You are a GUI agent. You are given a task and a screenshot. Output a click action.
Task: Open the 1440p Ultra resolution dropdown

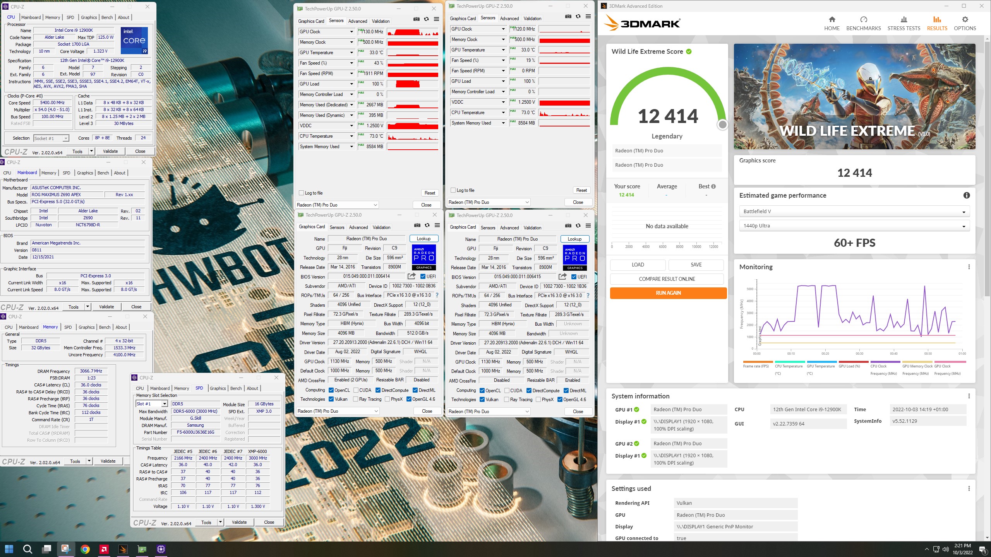point(854,226)
